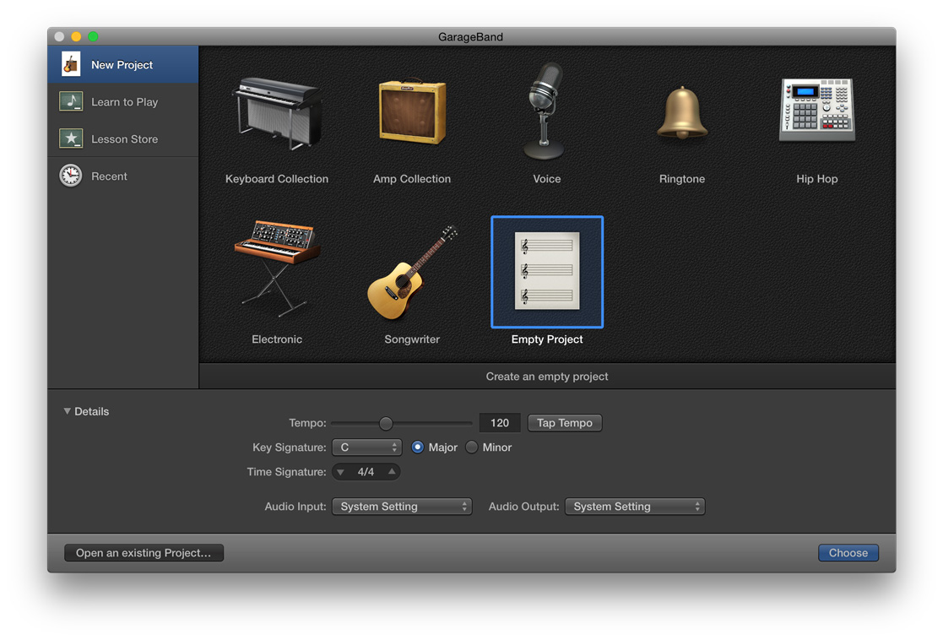Click the Keyboard Collection label

277,179
